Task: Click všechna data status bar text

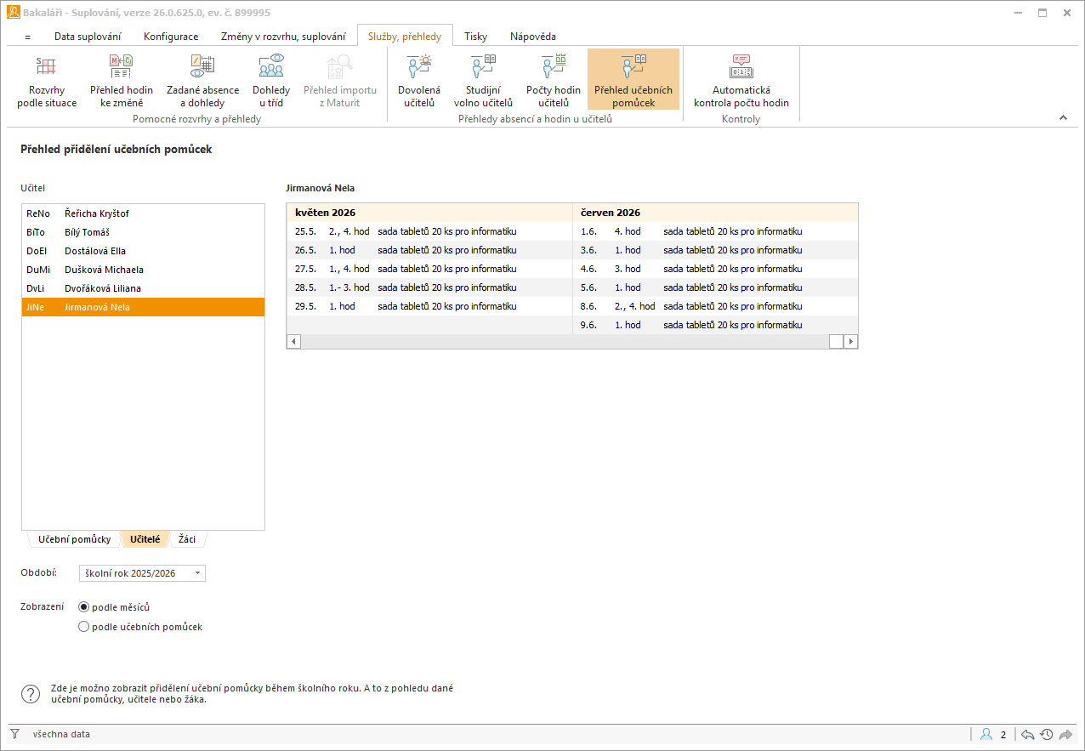Action: click(61, 734)
